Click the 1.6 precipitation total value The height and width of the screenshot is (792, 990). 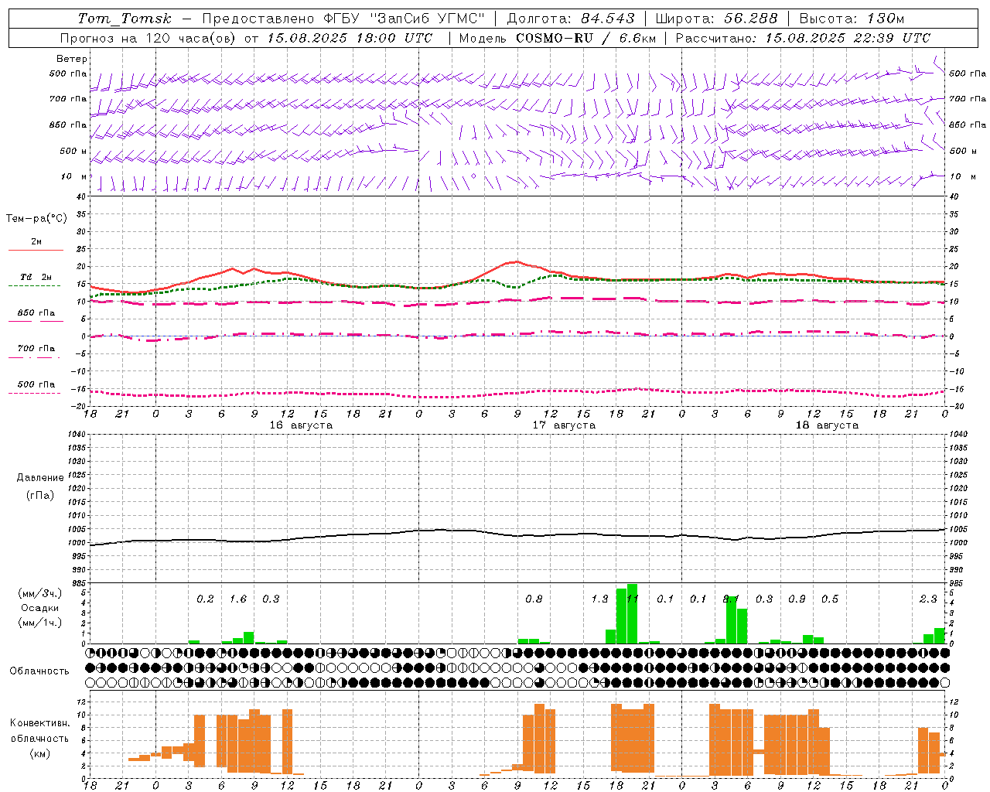(x=238, y=599)
